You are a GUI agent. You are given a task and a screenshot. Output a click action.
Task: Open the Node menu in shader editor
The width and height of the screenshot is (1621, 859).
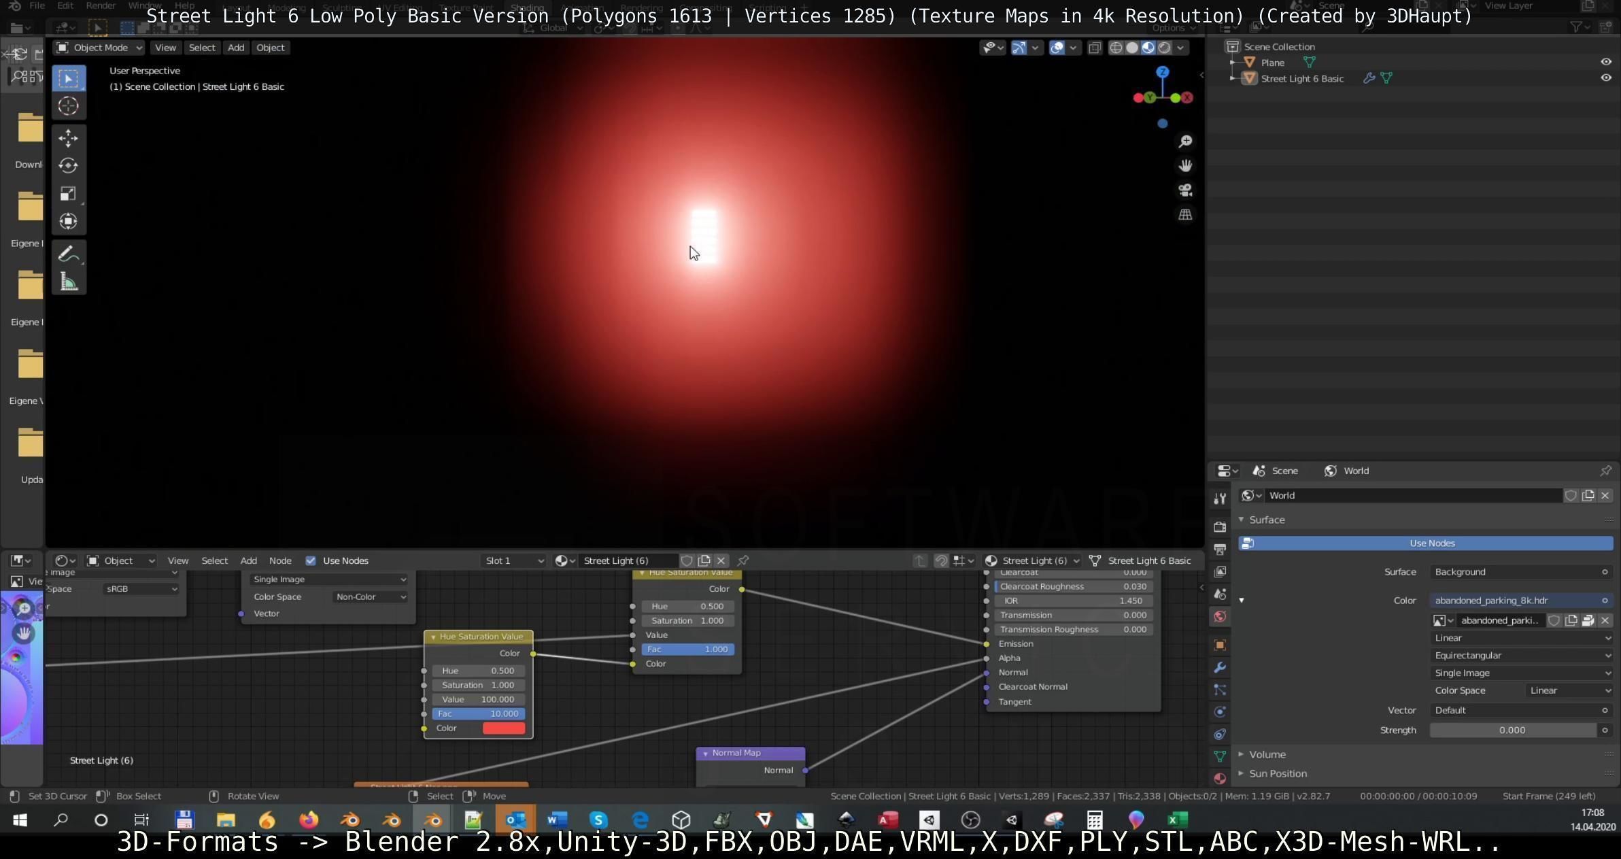tap(280, 560)
